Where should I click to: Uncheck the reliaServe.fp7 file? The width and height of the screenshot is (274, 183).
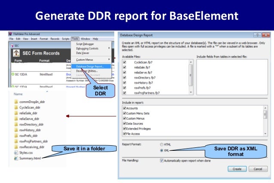tap(125, 72)
